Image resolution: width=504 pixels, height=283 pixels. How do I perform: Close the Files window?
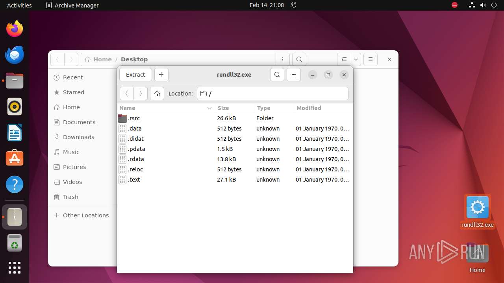pos(389,59)
